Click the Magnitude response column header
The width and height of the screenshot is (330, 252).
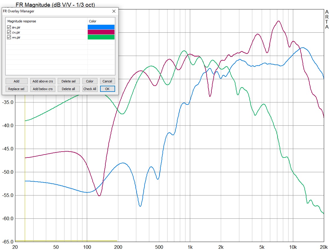tap(46, 21)
